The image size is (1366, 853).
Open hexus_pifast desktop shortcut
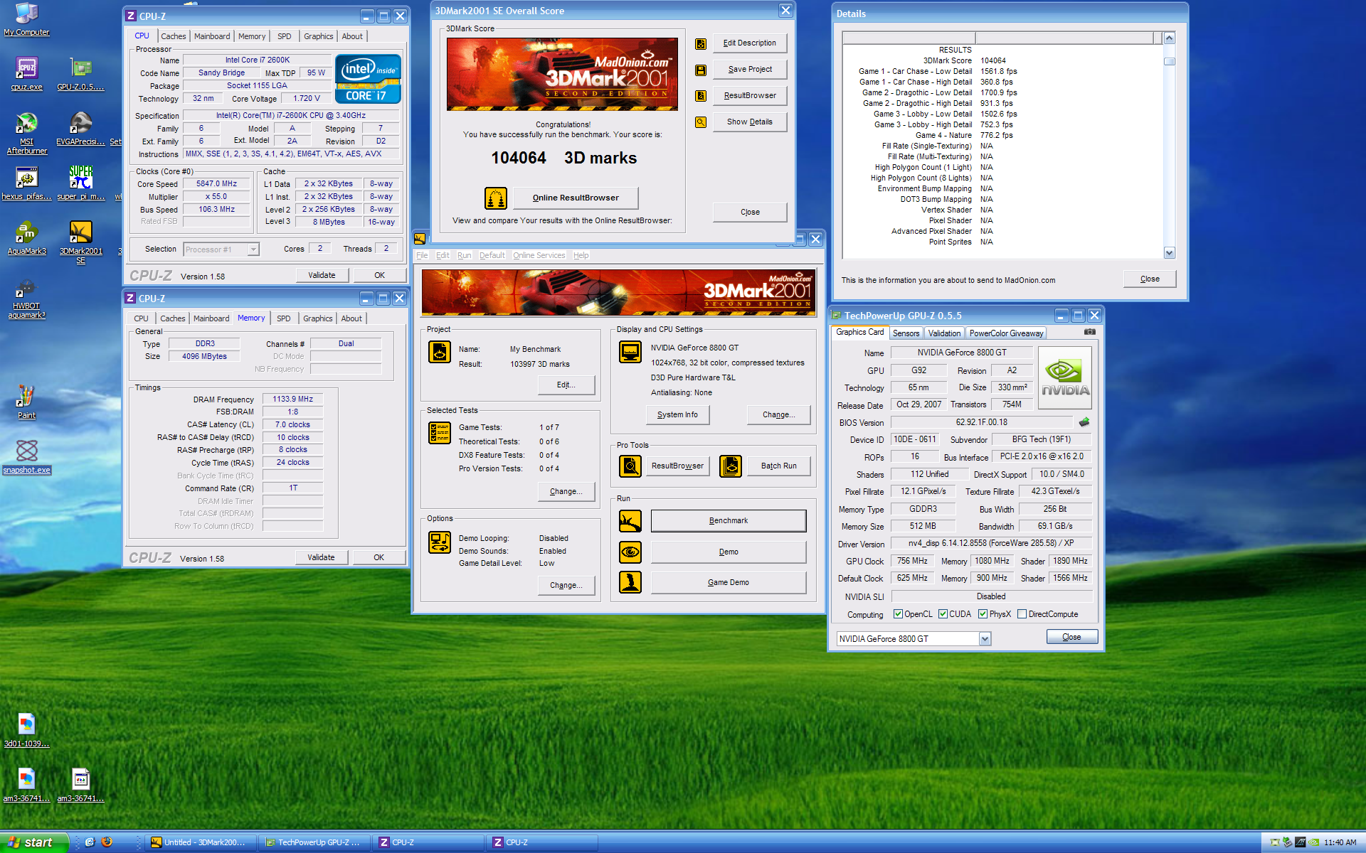26,183
